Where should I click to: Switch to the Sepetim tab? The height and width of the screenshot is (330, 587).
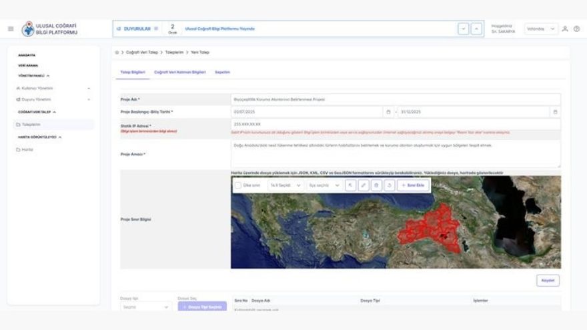(x=222, y=72)
